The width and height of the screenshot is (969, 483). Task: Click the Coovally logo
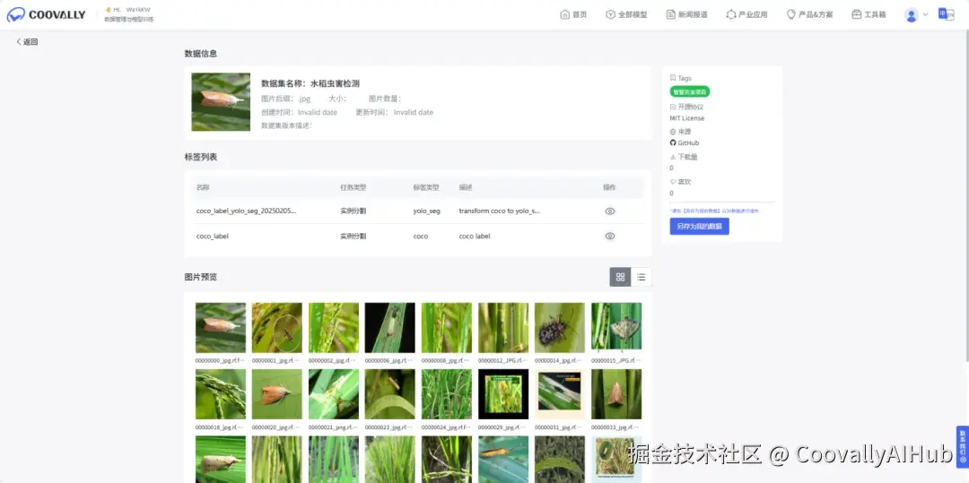(46, 14)
